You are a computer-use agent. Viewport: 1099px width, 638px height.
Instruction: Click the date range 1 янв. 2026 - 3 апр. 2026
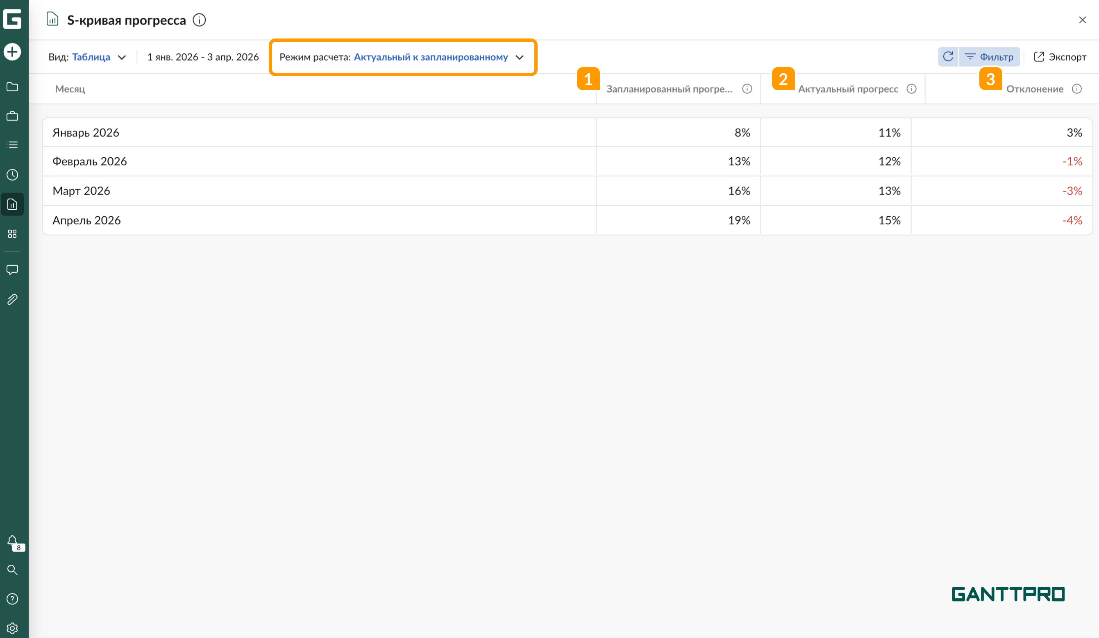click(x=203, y=57)
